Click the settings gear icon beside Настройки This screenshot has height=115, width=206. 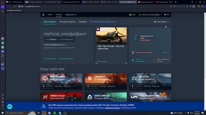155,22
